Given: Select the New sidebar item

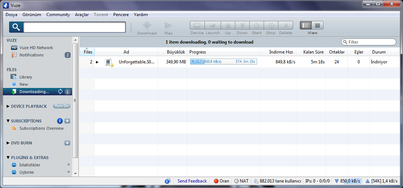Looking at the screenshot, I should [x=24, y=84].
